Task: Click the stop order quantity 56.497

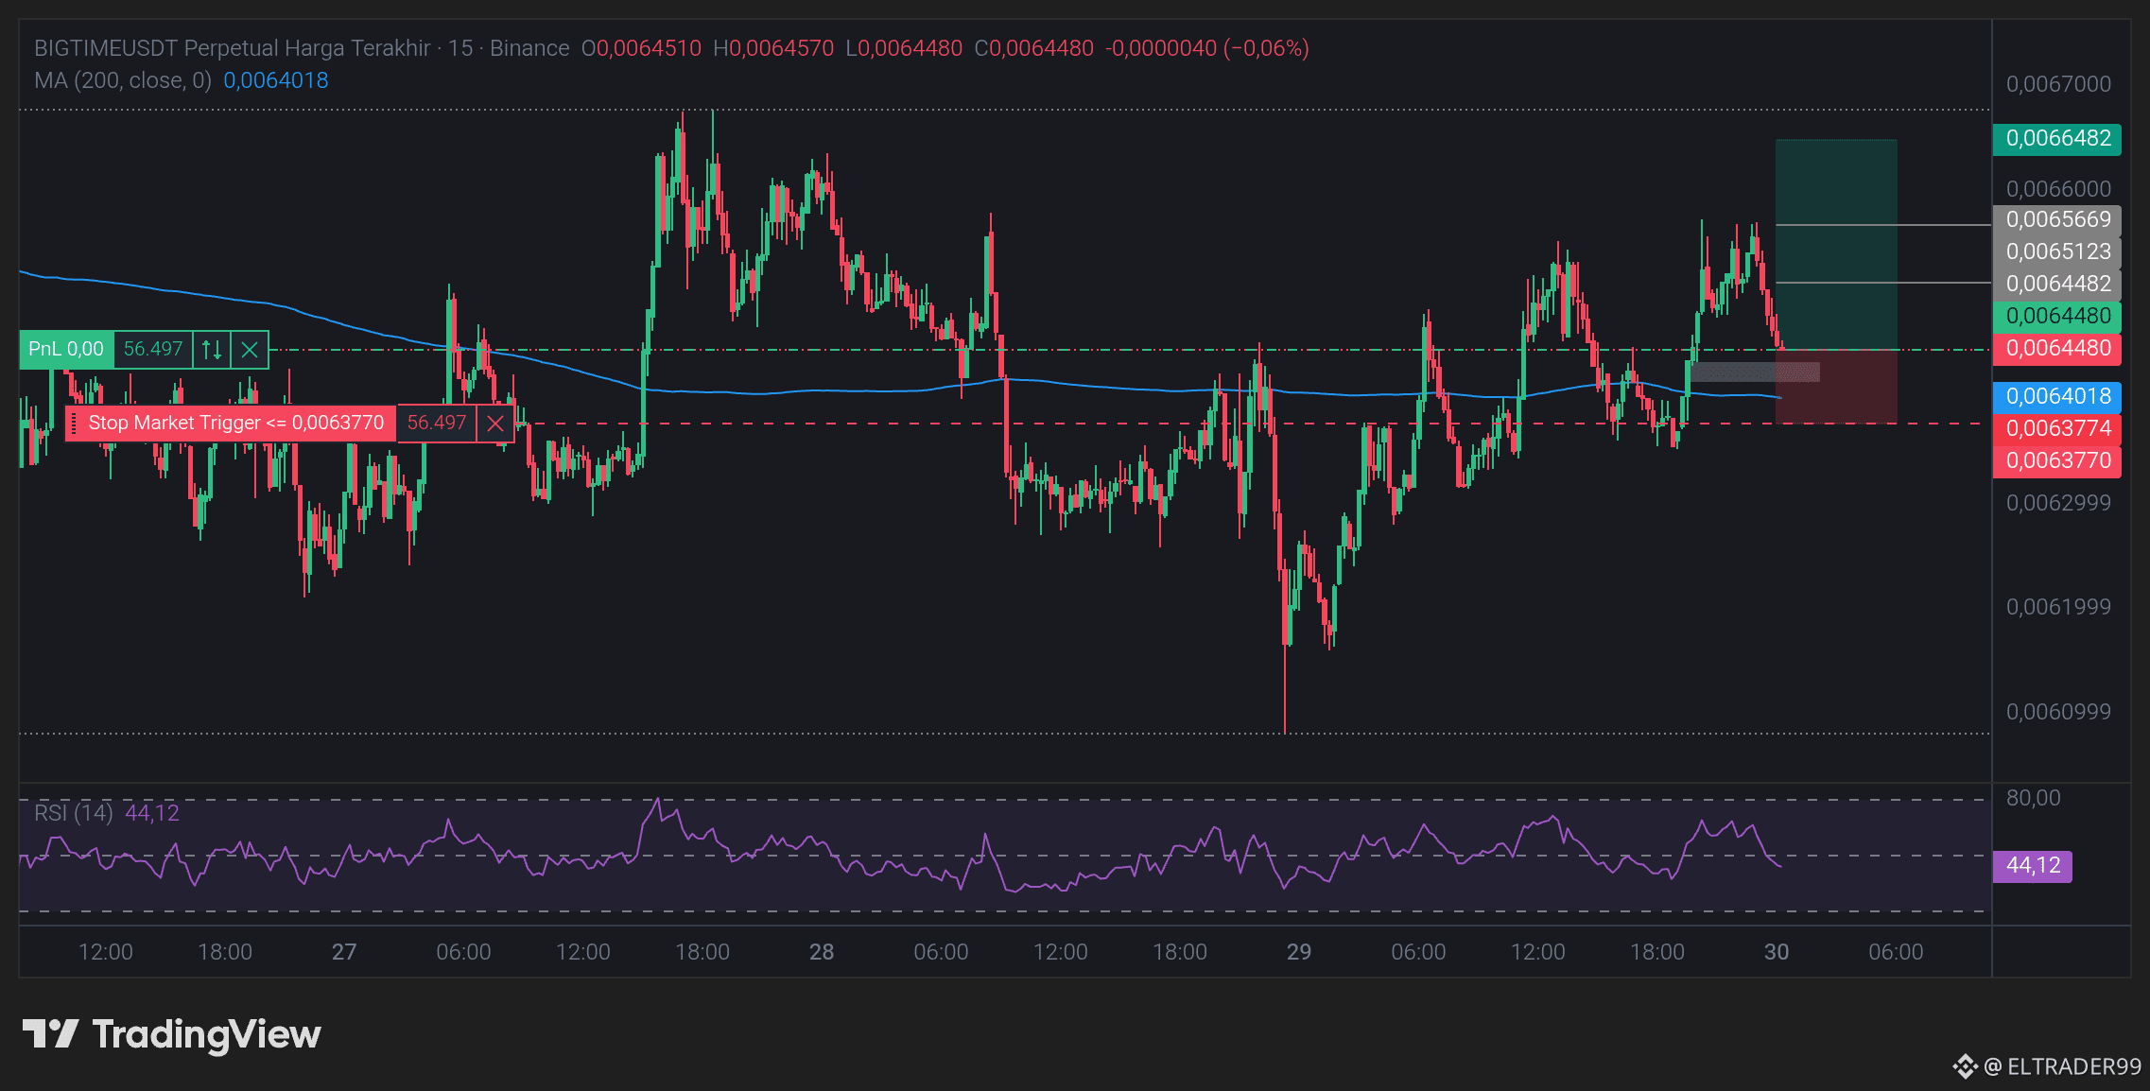Action: 437,424
